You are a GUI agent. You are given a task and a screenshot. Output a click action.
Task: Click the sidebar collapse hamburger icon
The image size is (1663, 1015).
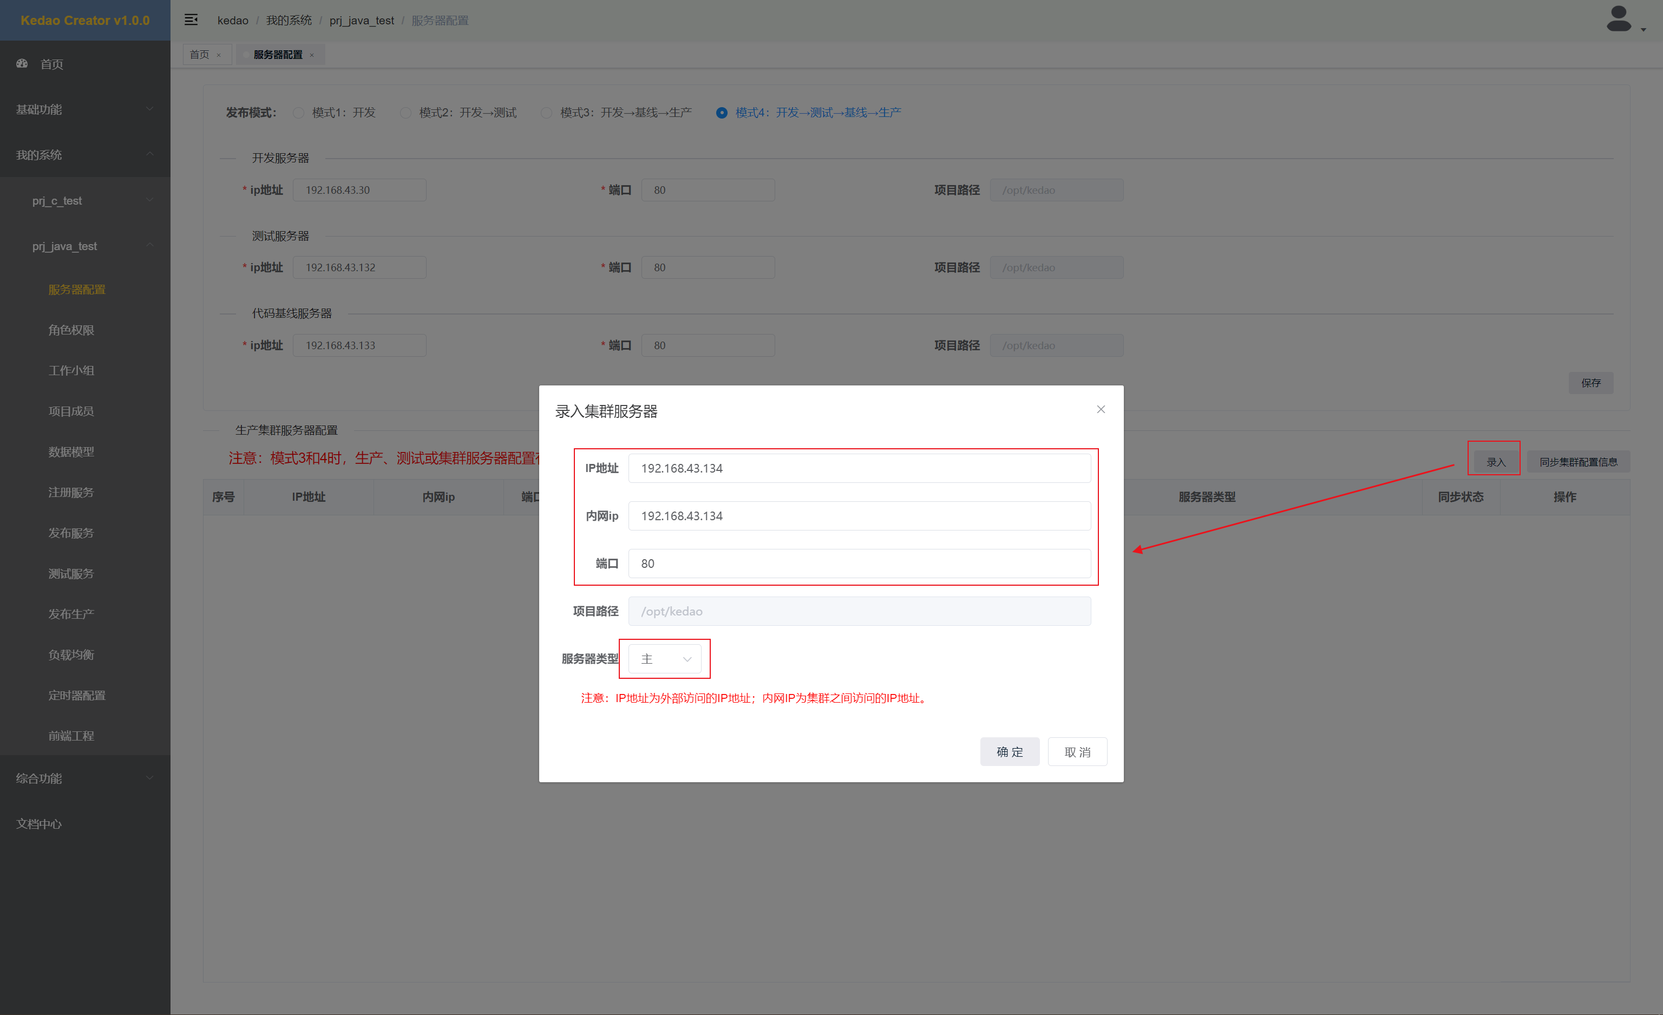(x=191, y=20)
